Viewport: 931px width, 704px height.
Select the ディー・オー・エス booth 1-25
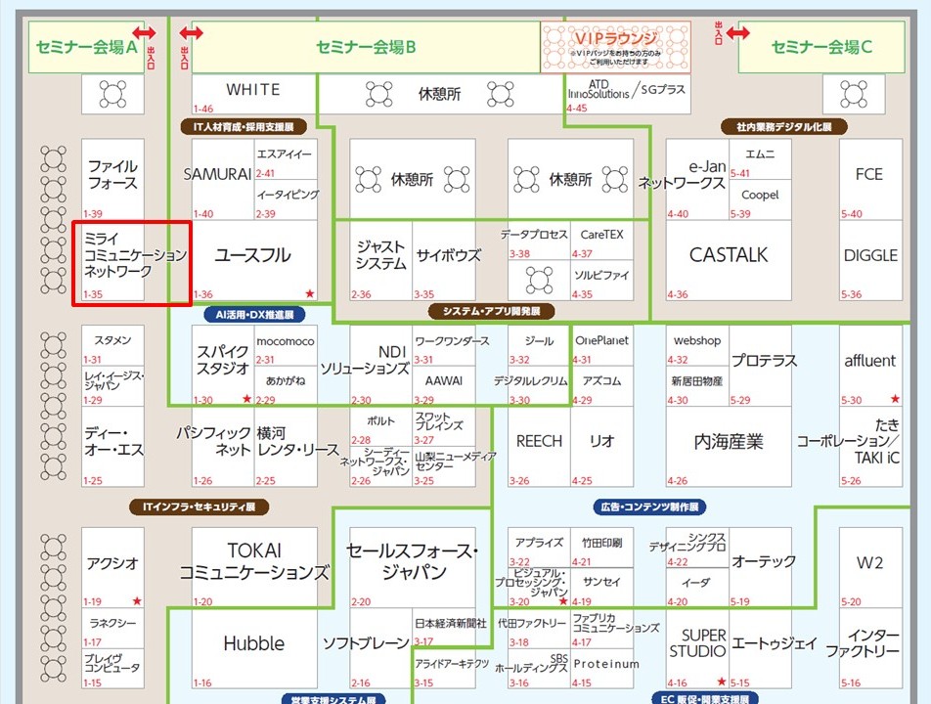[x=112, y=447]
